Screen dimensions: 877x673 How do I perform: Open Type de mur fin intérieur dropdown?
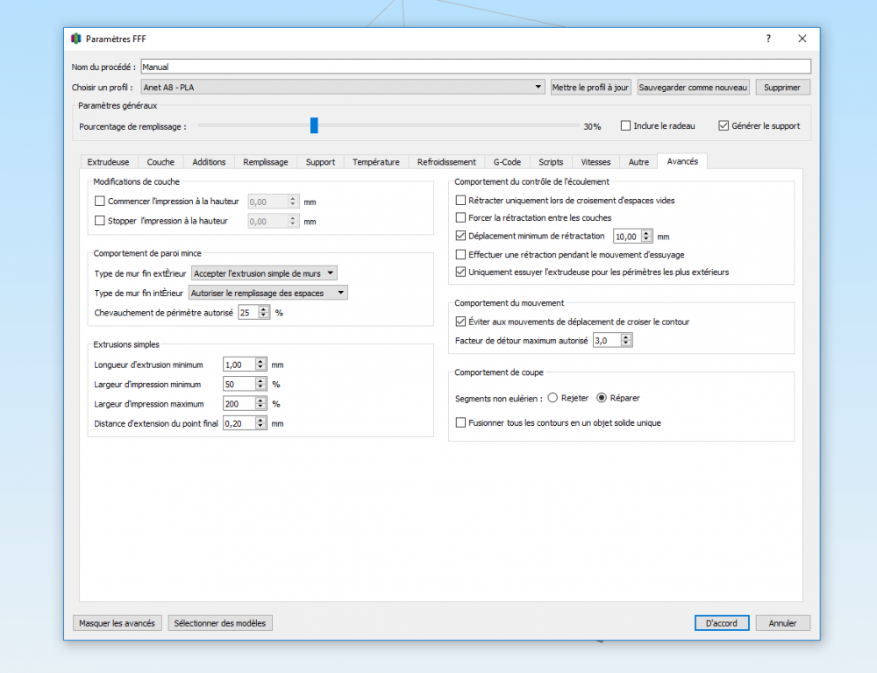tap(267, 293)
